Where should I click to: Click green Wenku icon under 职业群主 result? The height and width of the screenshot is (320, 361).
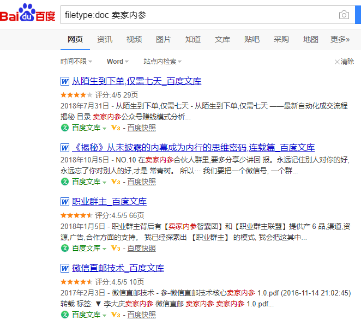65,248
